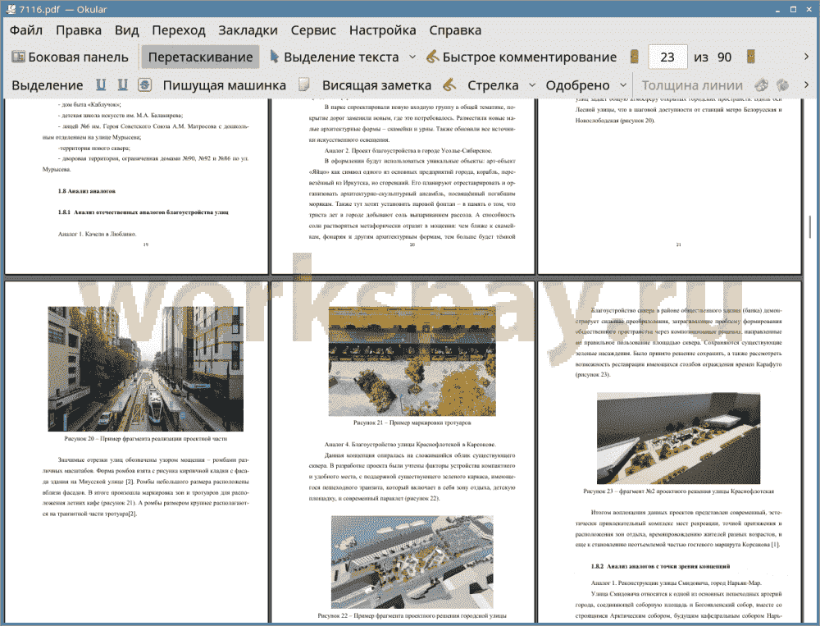Open the Переход menu

tap(178, 30)
